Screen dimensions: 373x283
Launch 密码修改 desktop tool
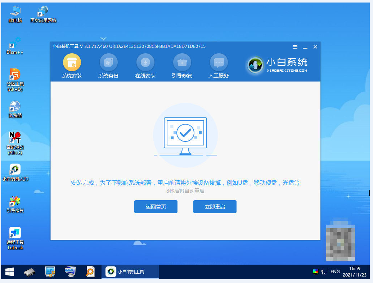click(x=15, y=138)
